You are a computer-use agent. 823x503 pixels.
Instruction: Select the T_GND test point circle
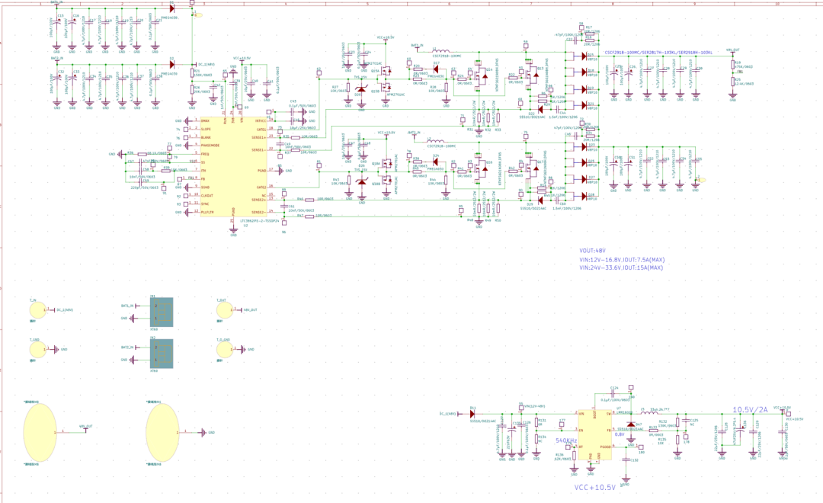point(38,348)
